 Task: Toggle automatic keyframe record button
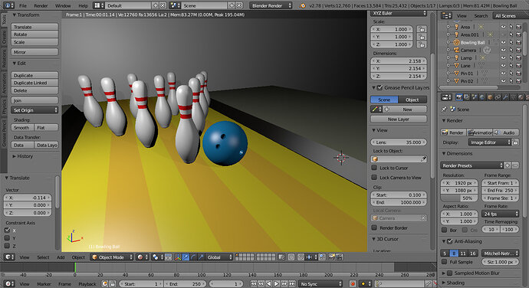(353, 284)
